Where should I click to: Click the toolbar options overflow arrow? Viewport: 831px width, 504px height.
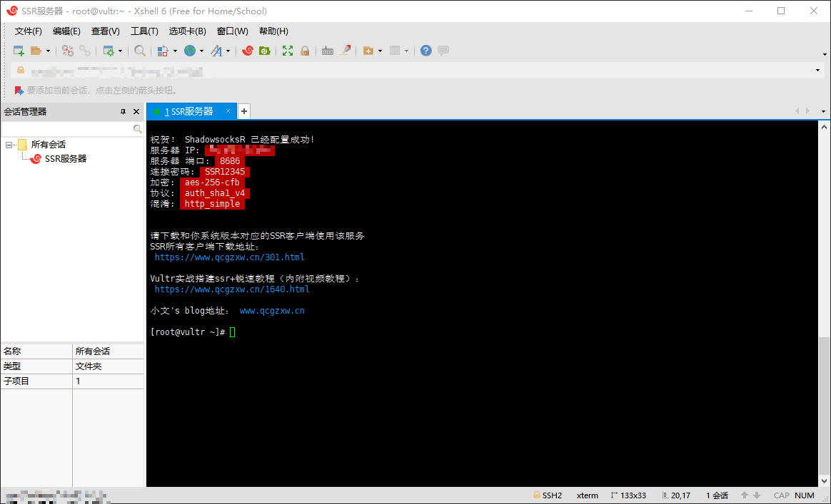(825, 54)
